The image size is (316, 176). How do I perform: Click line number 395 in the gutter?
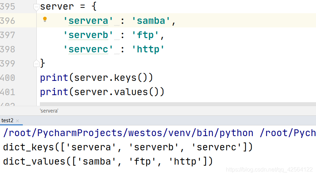(x=7, y=7)
